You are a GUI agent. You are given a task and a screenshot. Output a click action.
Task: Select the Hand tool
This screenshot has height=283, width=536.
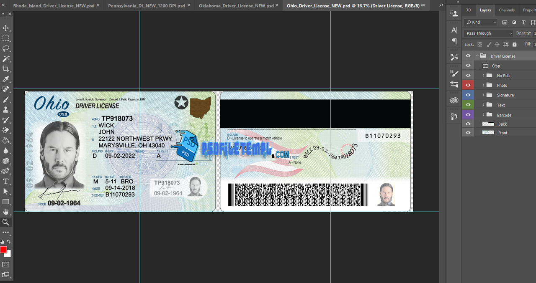[x=6, y=212]
